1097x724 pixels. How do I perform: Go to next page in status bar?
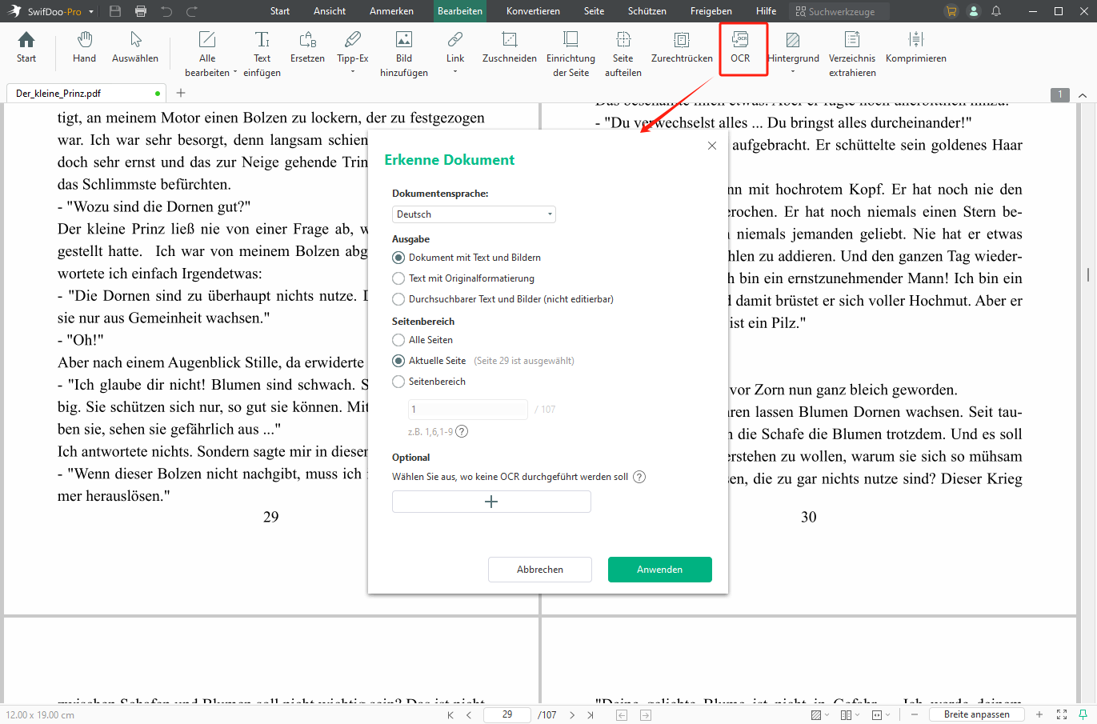click(x=572, y=715)
